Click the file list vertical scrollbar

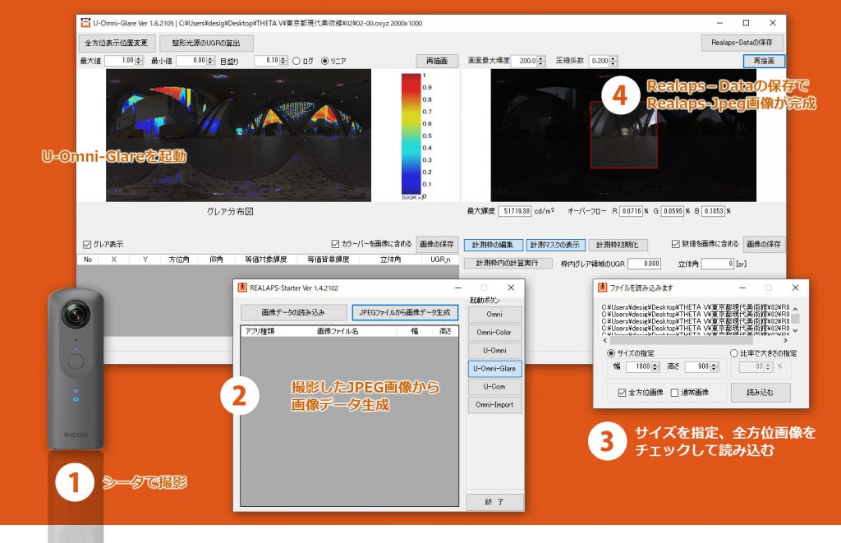795,320
